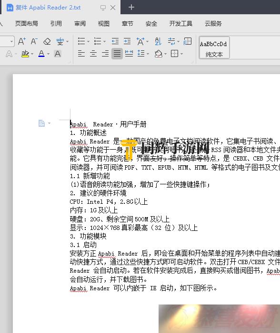This screenshot has height=333, width=280.
Task: Toggle justified alignment
Action: 117,54
